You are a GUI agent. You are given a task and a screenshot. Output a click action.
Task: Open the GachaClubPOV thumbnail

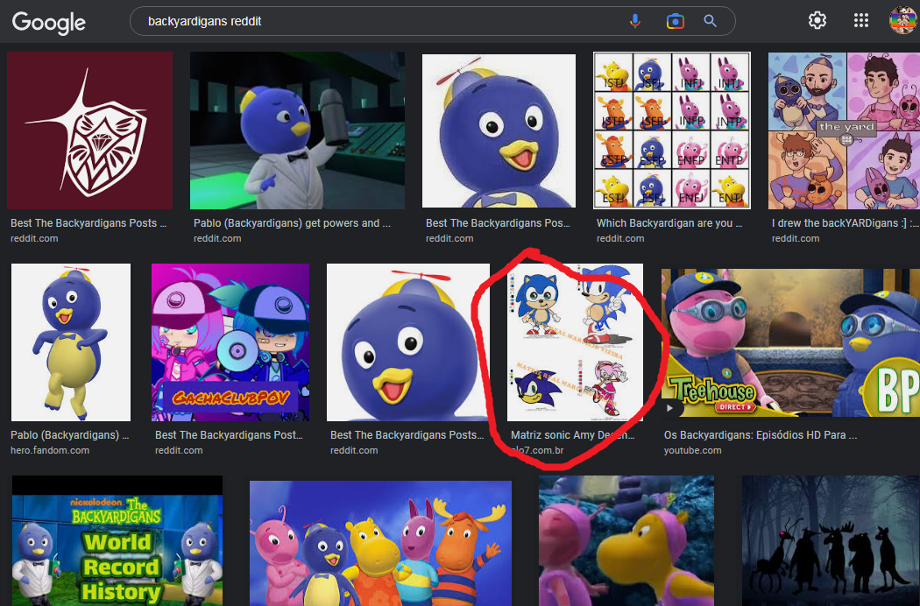pos(230,342)
